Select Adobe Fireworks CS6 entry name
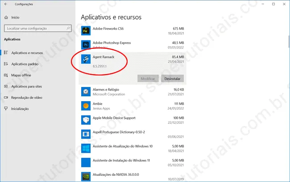This screenshot has width=290, height=182. click(108, 28)
